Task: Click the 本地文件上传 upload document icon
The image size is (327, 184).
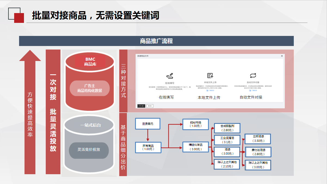Action: (x=210, y=75)
